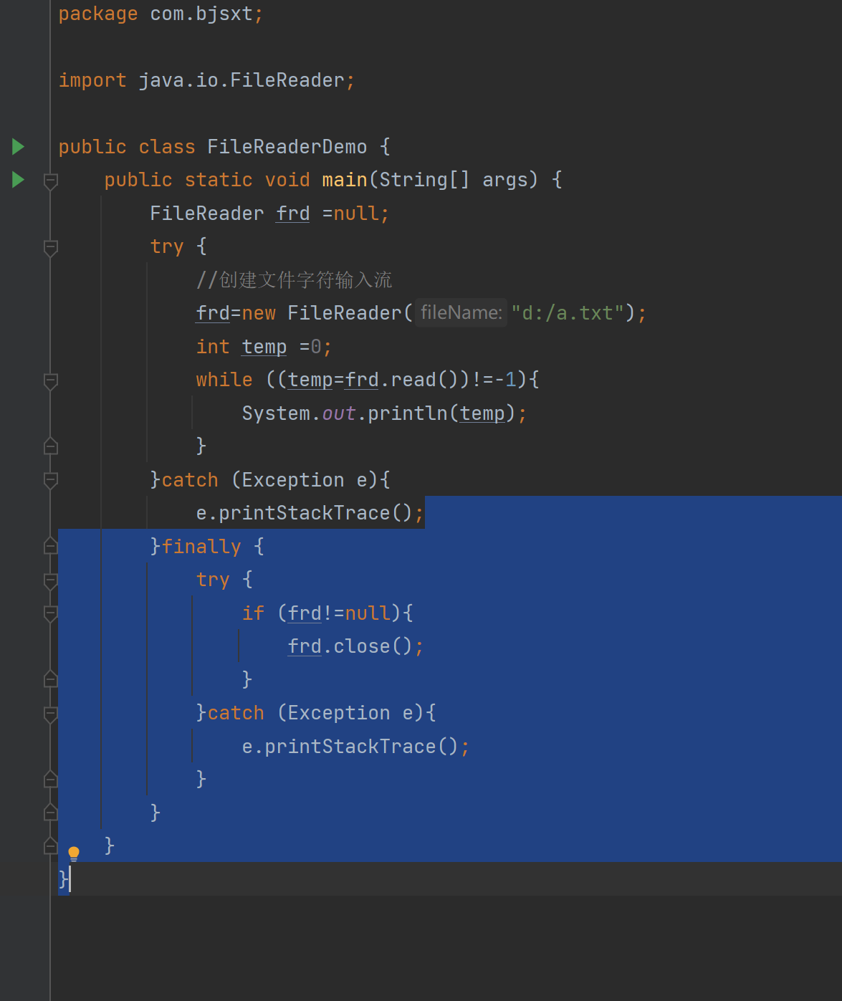The width and height of the screenshot is (842, 1001).
Task: Collapse the outer try block fold marker
Action: 51,248
